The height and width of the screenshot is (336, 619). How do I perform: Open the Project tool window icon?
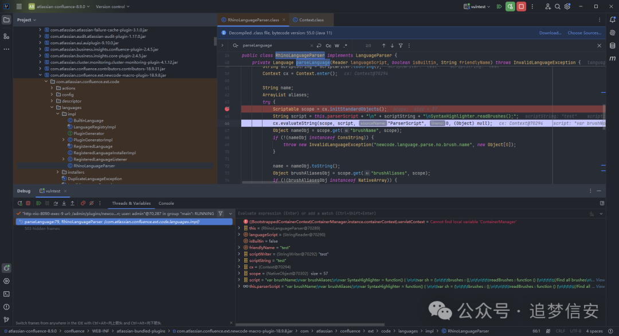coord(6,19)
